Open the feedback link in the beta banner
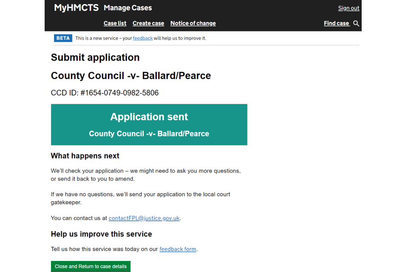This screenshot has height=272, width=408. coord(142,38)
